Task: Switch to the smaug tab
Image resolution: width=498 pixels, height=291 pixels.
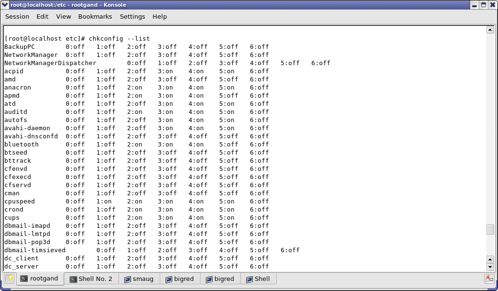Action: click(x=139, y=279)
